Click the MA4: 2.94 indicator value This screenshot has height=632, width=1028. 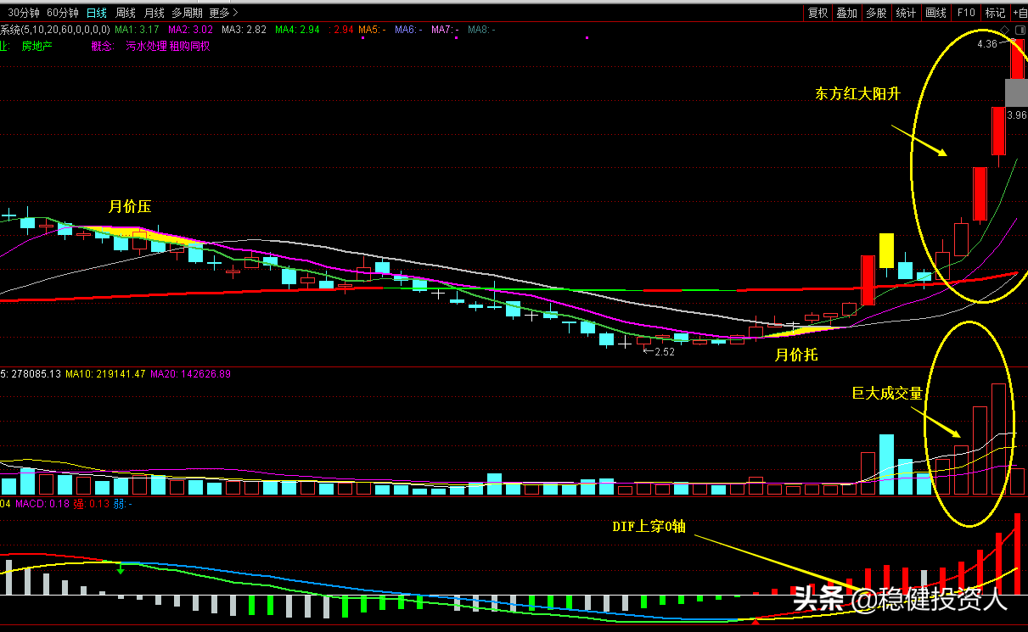point(297,30)
